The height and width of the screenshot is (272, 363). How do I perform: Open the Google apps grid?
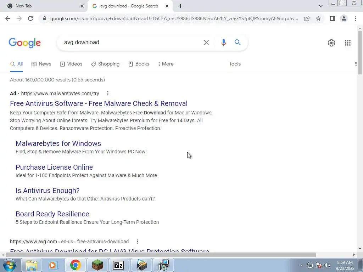click(347, 43)
